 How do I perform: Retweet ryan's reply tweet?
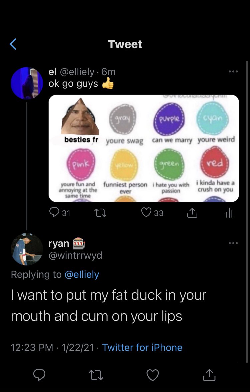click(96, 376)
